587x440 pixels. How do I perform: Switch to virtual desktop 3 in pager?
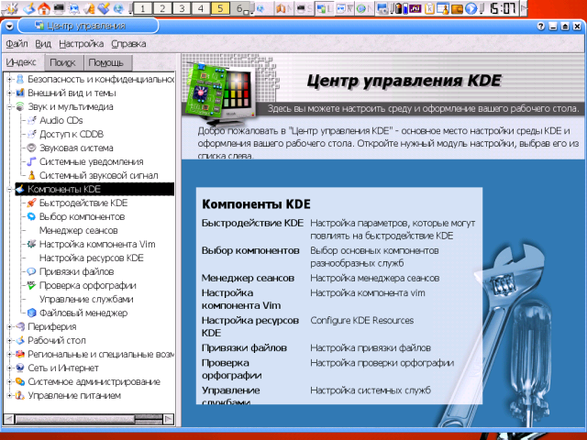pos(182,8)
